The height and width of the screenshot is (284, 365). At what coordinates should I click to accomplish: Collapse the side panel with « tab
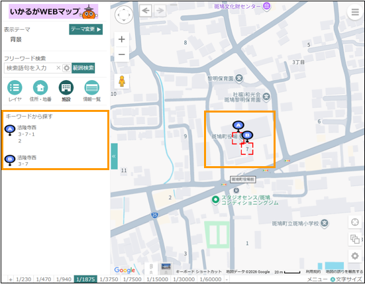click(114, 156)
